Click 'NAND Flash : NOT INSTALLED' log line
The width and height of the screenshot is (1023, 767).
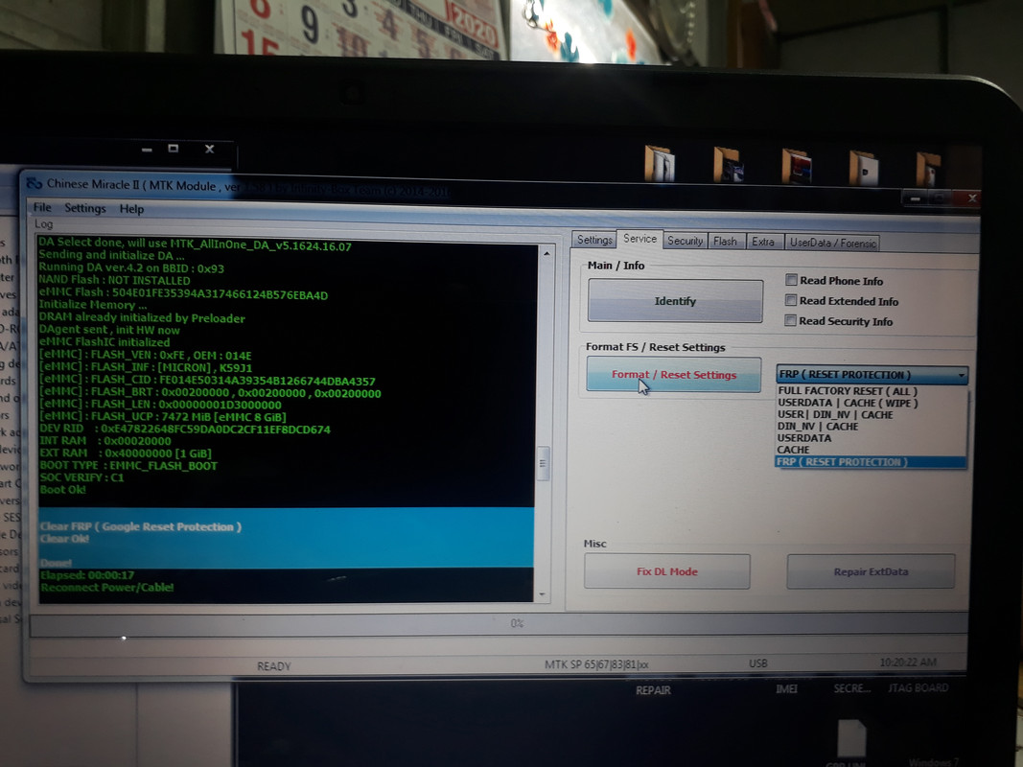coord(114,281)
